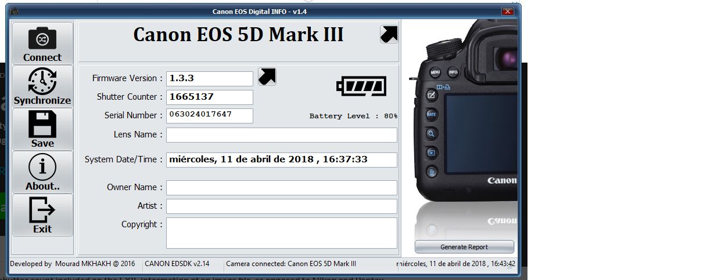Click the application icon in title bar
The width and height of the screenshot is (725, 280).
(15, 12)
